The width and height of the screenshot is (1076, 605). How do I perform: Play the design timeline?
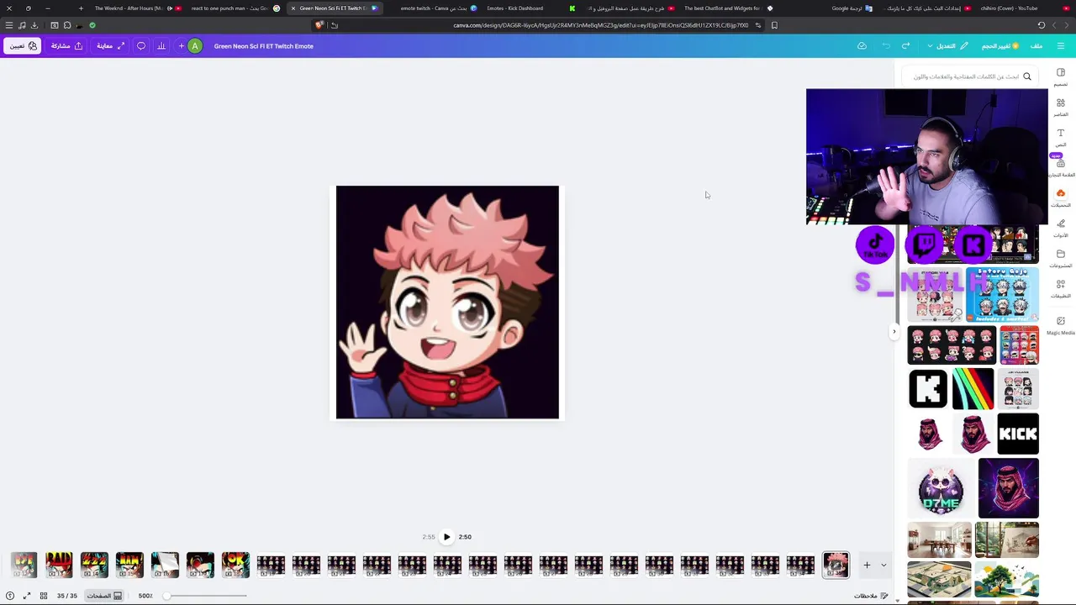[447, 537]
